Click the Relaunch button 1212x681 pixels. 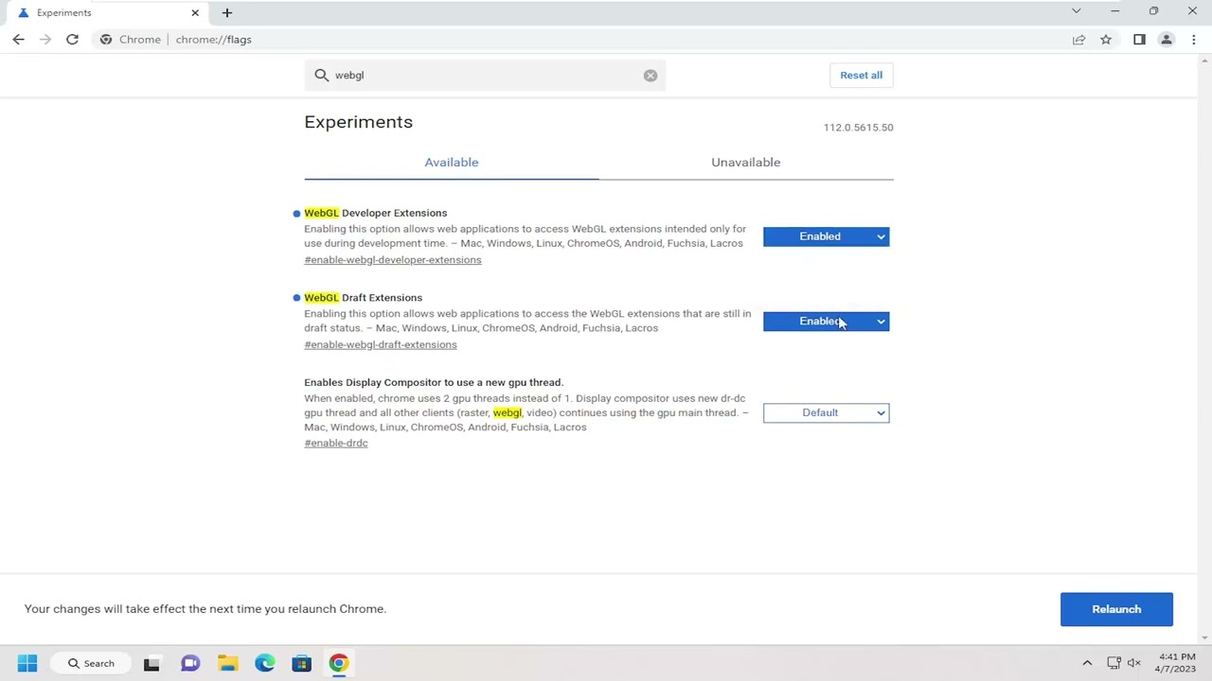(1116, 609)
